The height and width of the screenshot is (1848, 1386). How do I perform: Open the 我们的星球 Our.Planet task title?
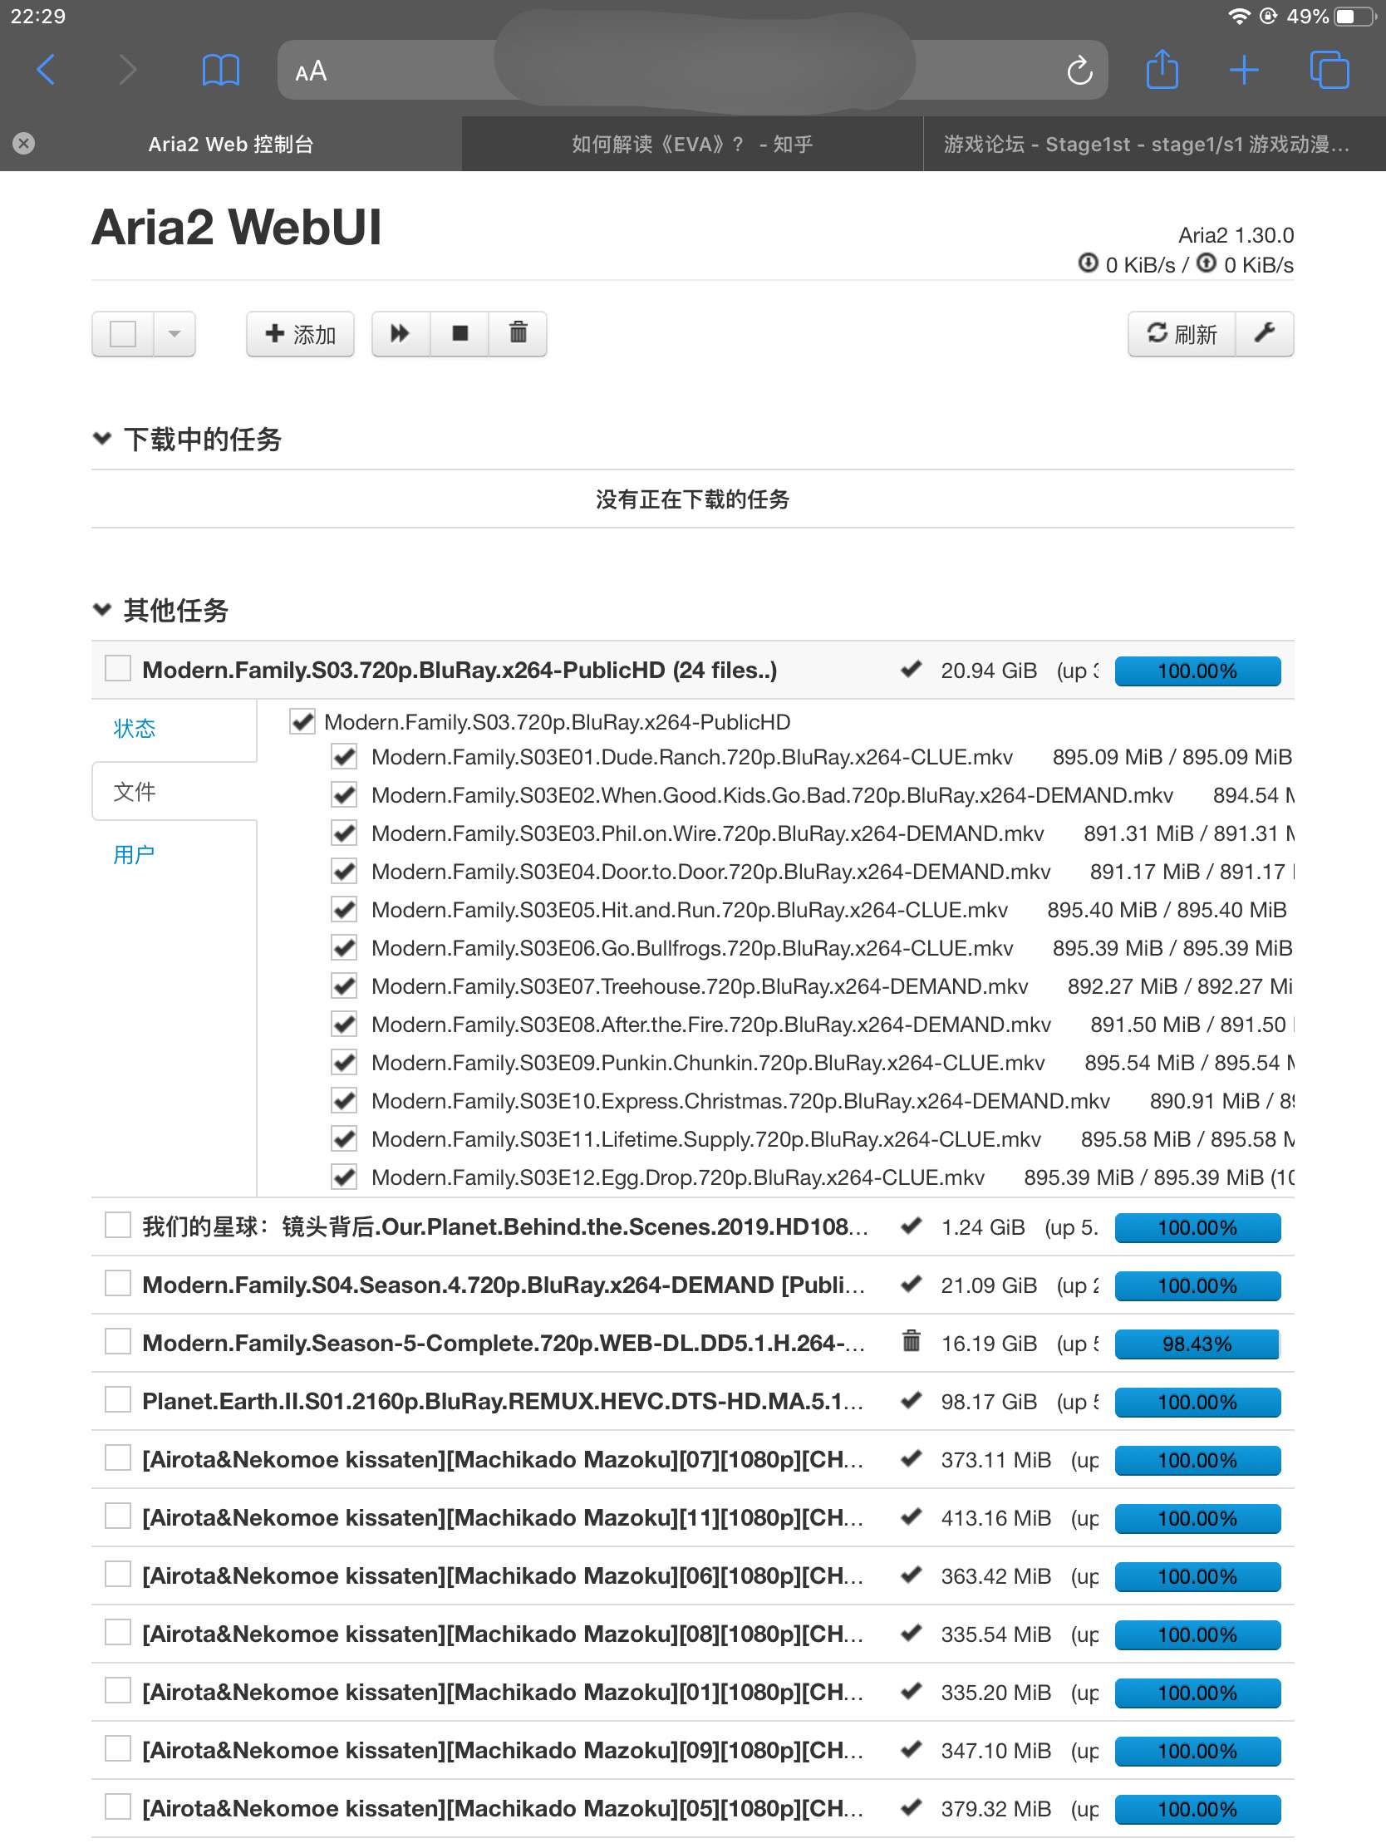pyautogui.click(x=505, y=1226)
